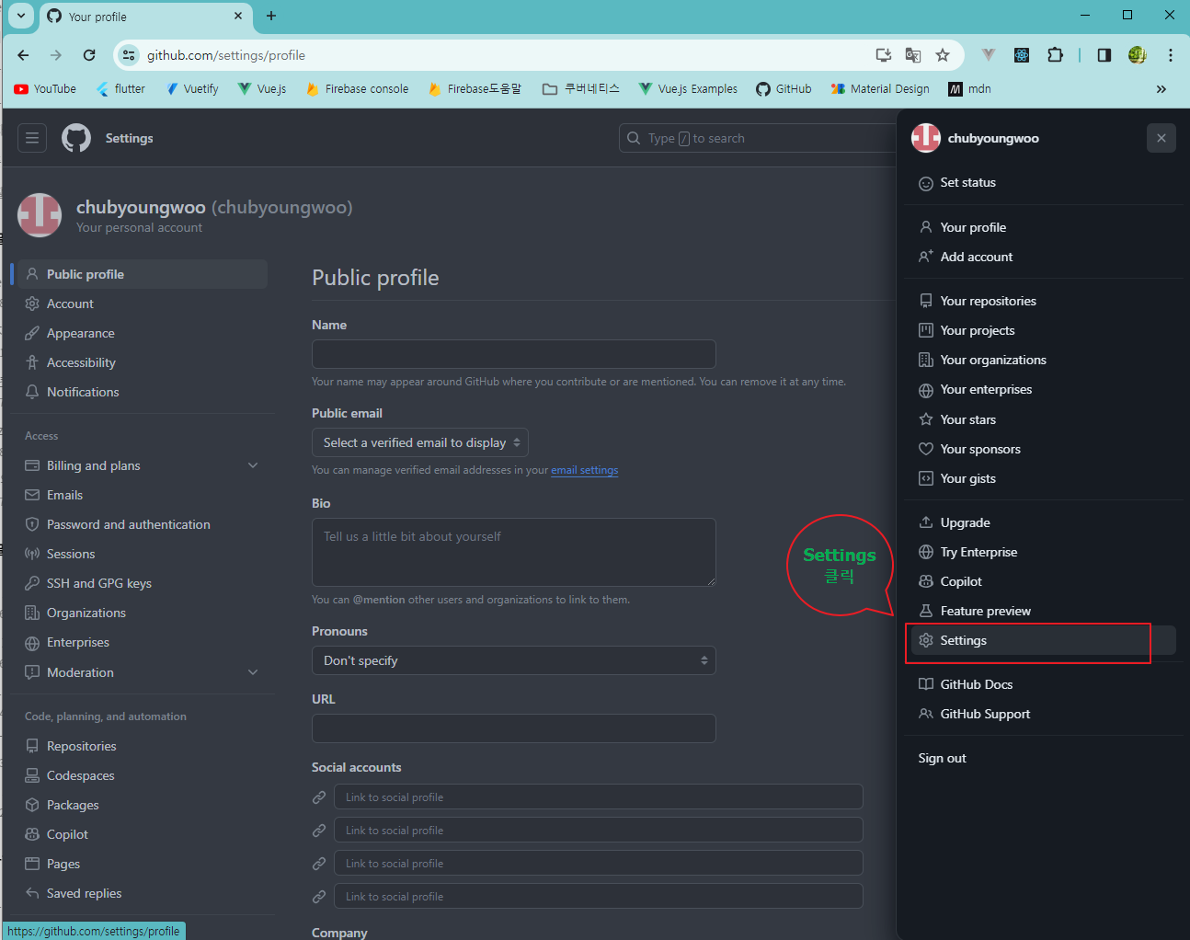Open Enterprises in settings sidebar

click(x=143, y=642)
